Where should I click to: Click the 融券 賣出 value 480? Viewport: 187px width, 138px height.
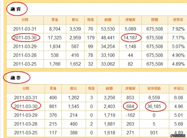(74, 124)
